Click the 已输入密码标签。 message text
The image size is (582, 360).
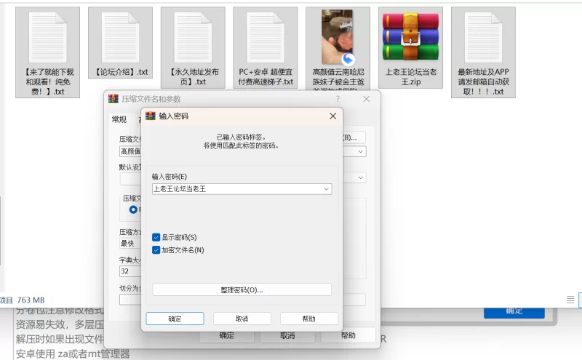point(242,137)
